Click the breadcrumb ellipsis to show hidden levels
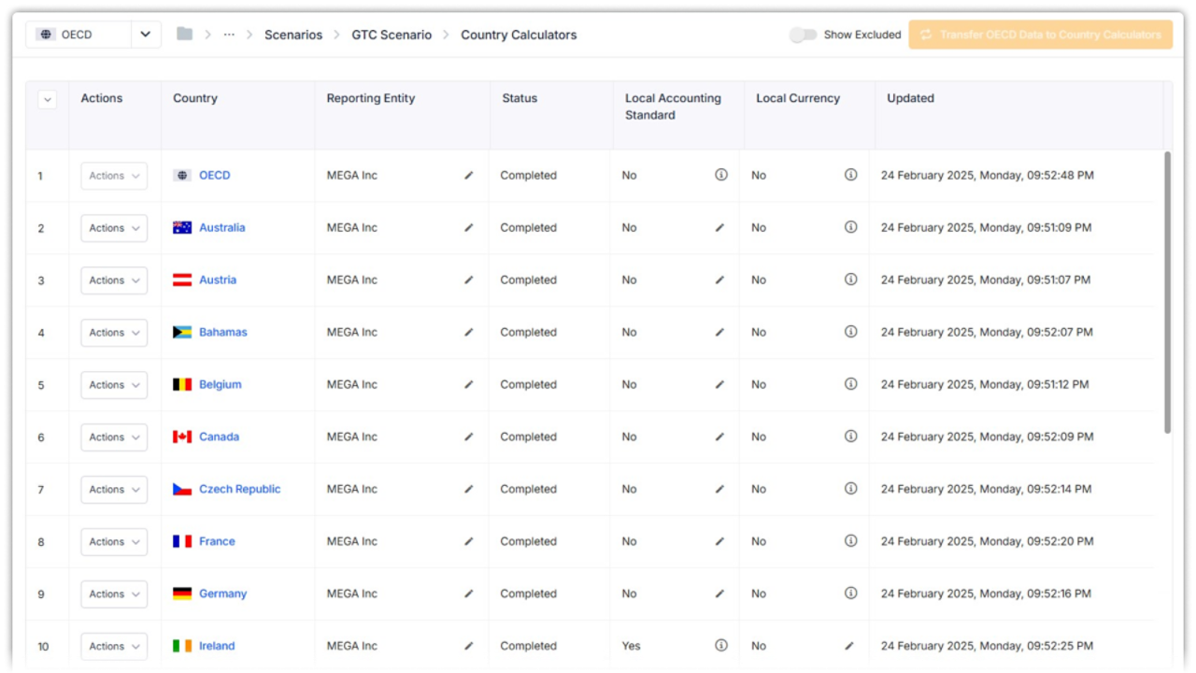Screen dimensions: 1196x673 (229, 35)
